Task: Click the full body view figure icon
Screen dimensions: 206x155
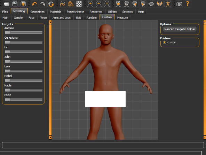Action: point(168,4)
